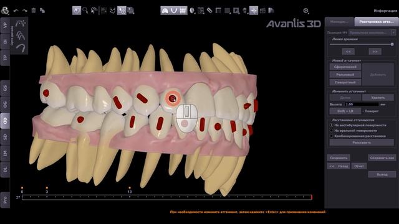Step timeline forward with >> button
Screen dimensions: 399x224
click(375, 52)
